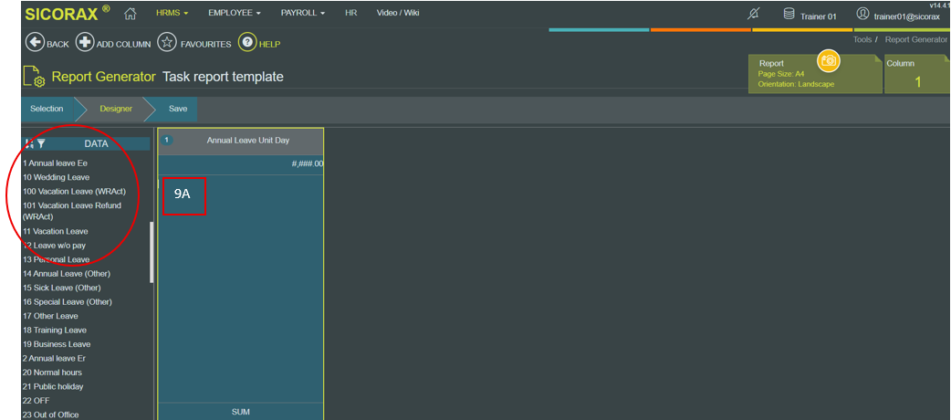Viewport: 951px width, 420px height.
Task: Select '15 Sick Leave (Other)' item
Action: pyautogui.click(x=62, y=288)
